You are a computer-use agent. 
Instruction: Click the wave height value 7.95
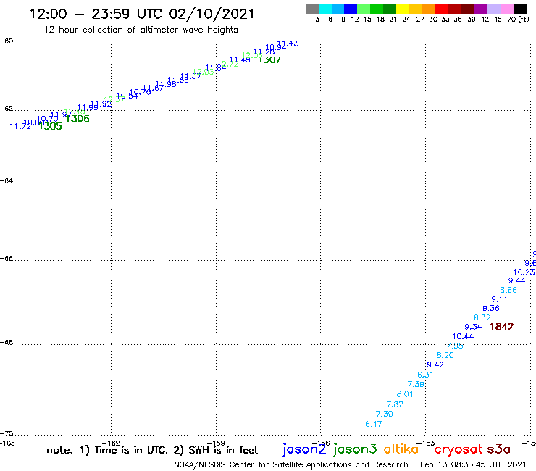tap(455, 346)
